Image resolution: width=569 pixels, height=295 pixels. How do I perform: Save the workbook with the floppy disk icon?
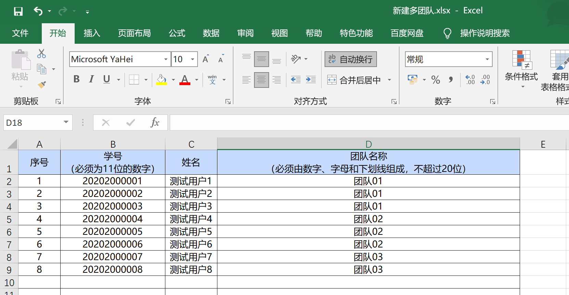click(18, 11)
